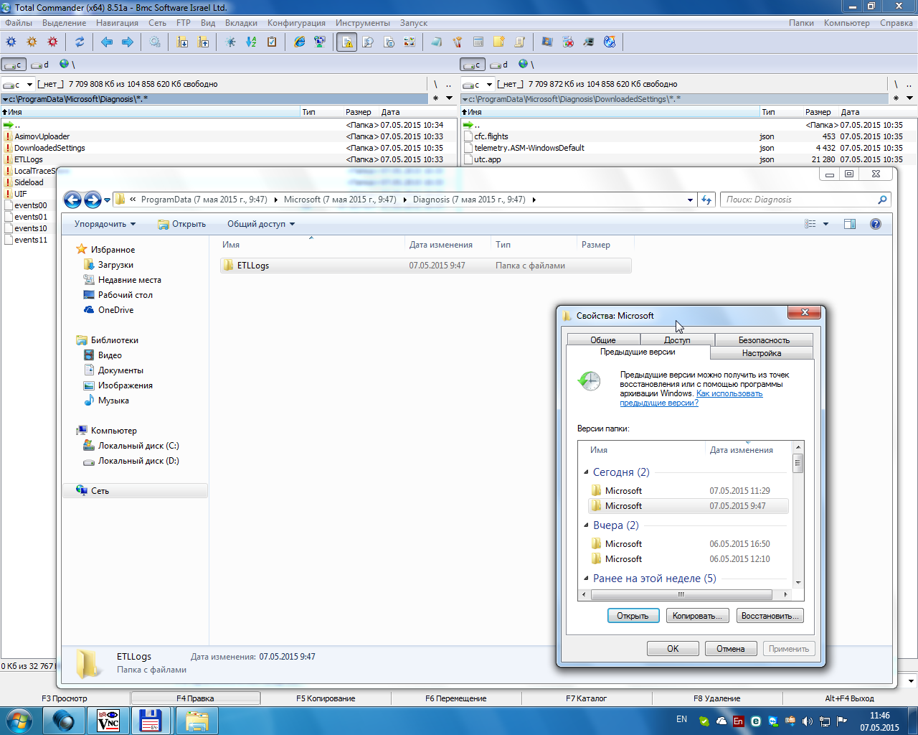Open the Общий доступ dropdown menu
Image resolution: width=918 pixels, height=735 pixels.
tap(261, 224)
